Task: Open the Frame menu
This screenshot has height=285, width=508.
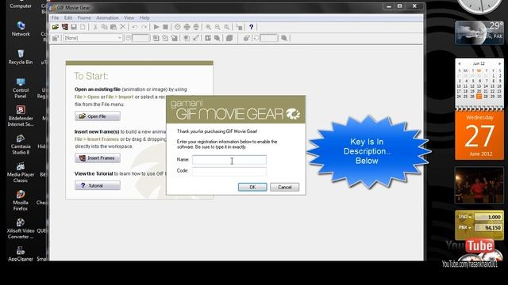Action: pos(84,17)
